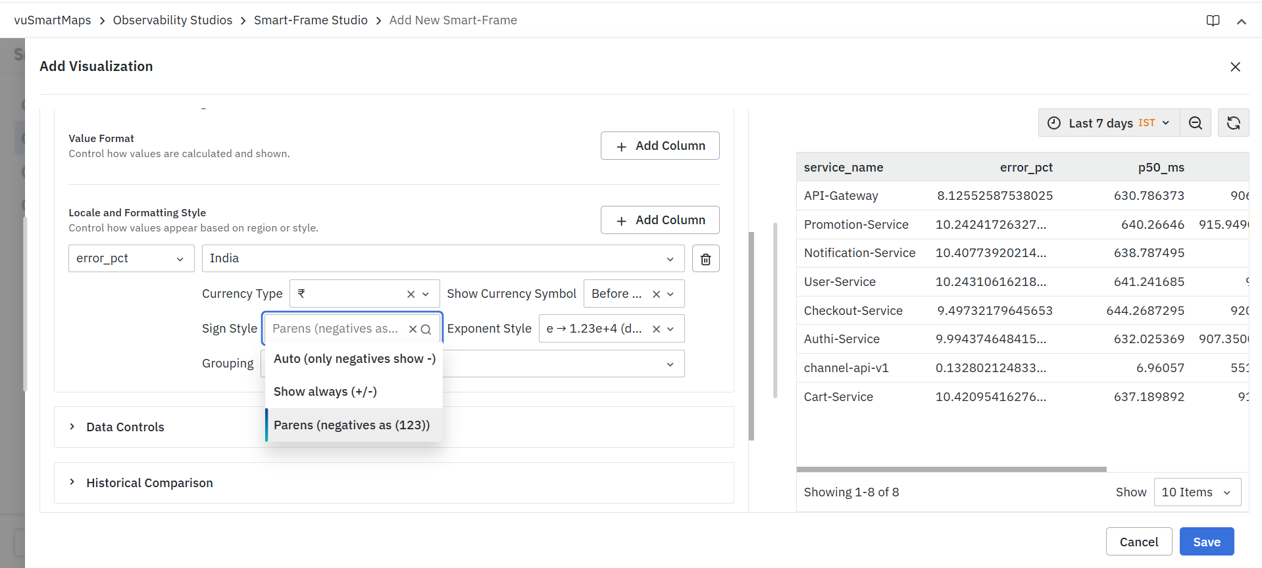Click the settings panel vertical scrollbar
1262x568 pixels.
point(751,336)
